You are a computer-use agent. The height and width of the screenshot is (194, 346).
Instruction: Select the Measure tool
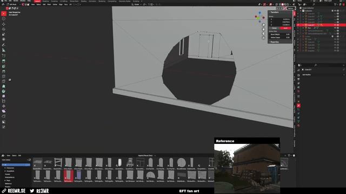pos(4,50)
